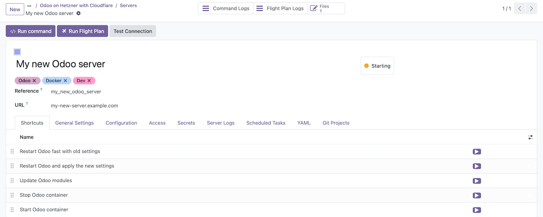The width and height of the screenshot is (543, 217).
Task: Edit the Reference value my_new_odoo_server
Action: [76, 91]
